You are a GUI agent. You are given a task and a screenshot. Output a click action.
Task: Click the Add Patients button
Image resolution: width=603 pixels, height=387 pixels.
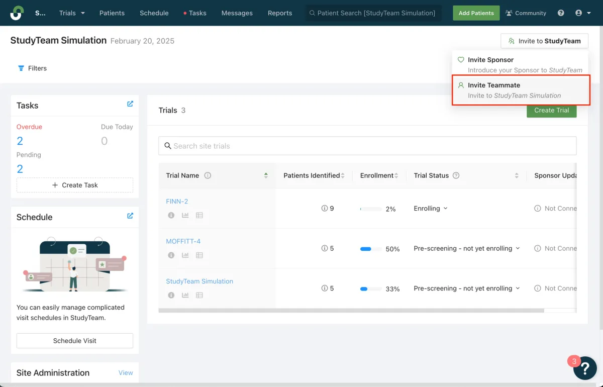pos(476,13)
